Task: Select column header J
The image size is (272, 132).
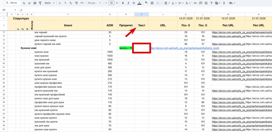Action: pyautogui.click(x=163, y=14)
